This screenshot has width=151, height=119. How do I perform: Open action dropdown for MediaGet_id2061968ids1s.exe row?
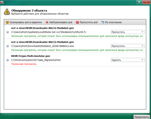tap(128, 46)
